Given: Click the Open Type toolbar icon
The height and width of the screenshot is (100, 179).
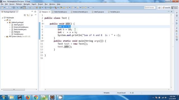Looking at the screenshot, I should 61,7.
